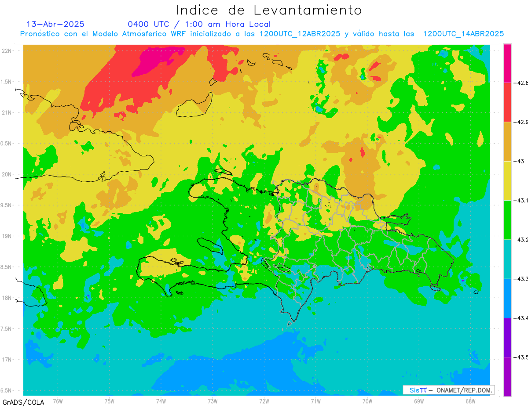528x407 pixels.
Task: Click the '-43.2' colorbar value
Action: (522, 239)
